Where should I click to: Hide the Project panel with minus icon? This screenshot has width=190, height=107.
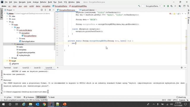point(53,10)
